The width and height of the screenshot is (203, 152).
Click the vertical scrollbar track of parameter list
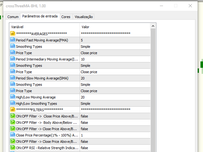pyautogui.click(x=153, y=91)
